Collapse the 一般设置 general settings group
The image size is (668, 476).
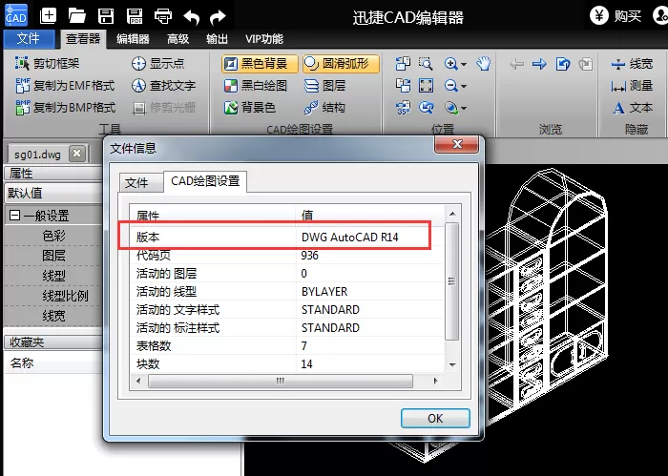click(x=14, y=215)
